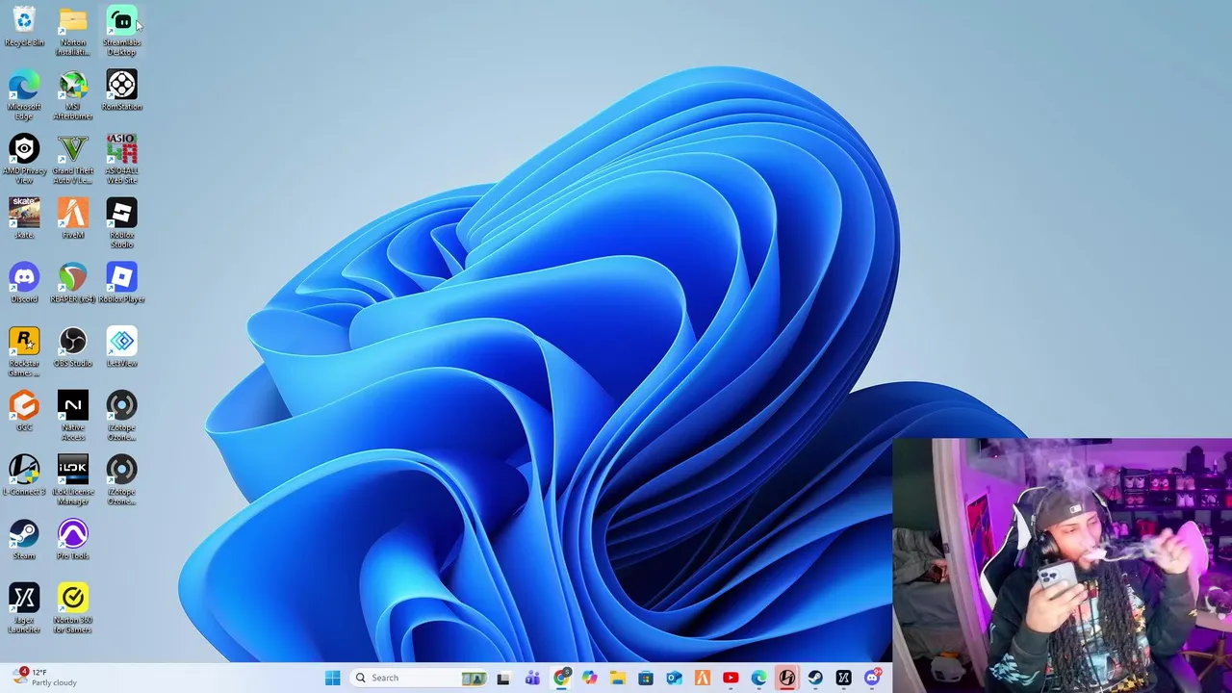Select the GGC desktop shortcut
This screenshot has height=693, width=1232.
point(24,411)
